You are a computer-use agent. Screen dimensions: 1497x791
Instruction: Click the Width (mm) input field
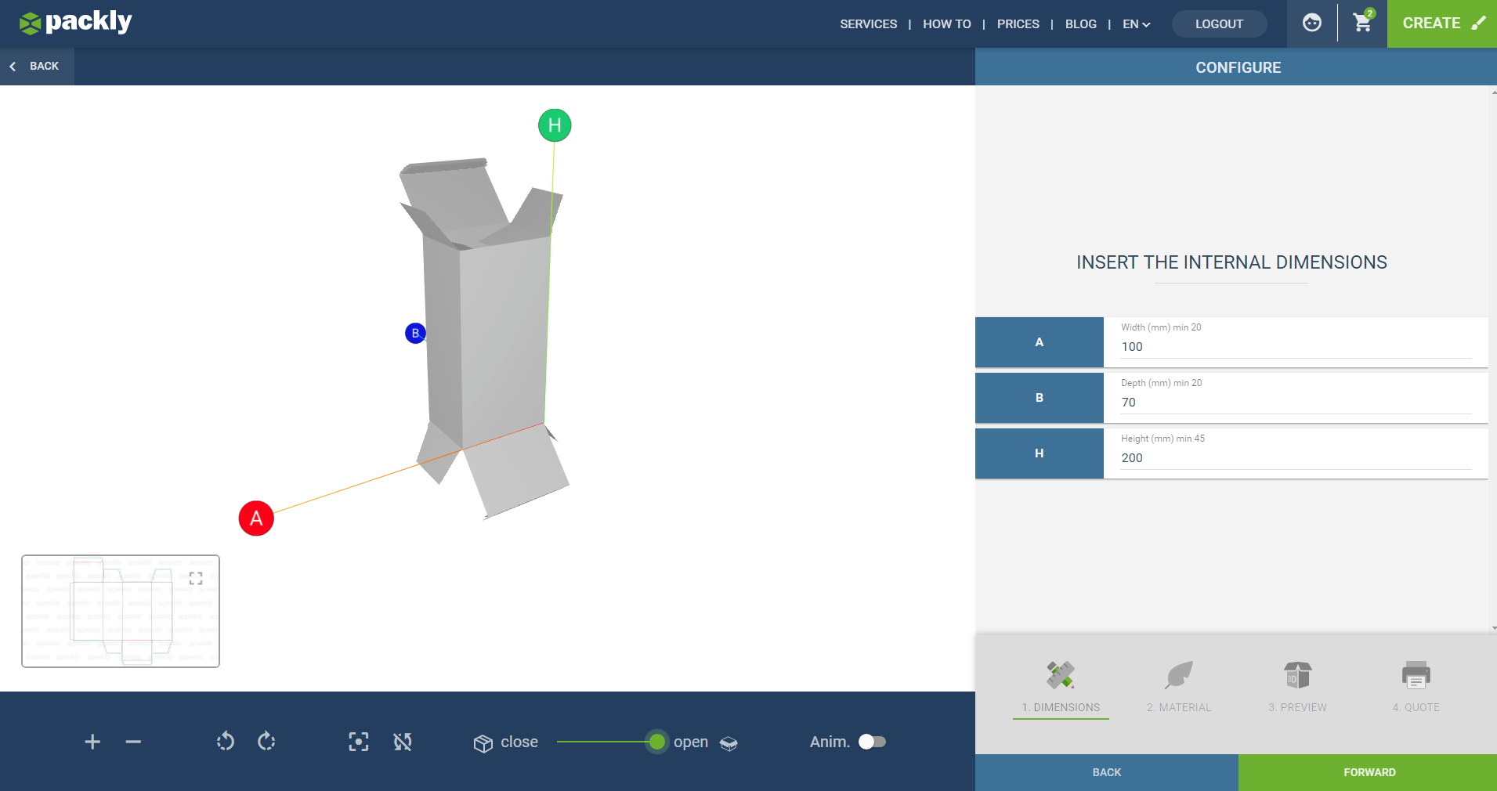point(1296,347)
